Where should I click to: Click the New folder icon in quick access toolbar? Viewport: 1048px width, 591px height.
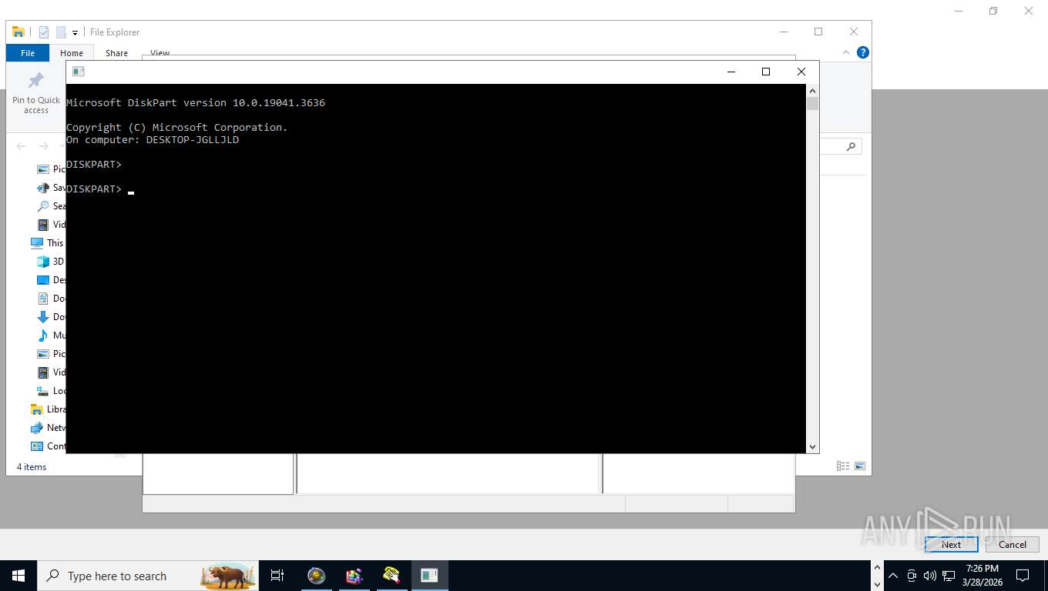tap(61, 32)
